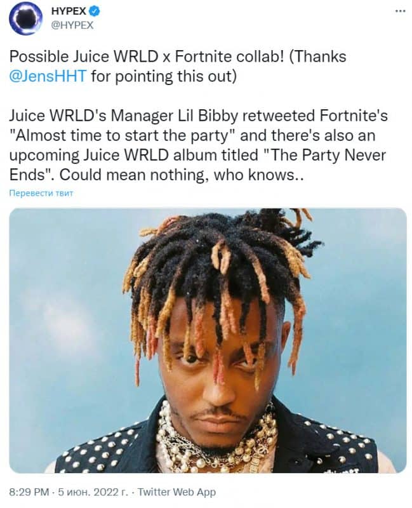Click the blue verified badge next to HYPEX
Image resolution: width=412 pixels, height=508 pixels.
pyautogui.click(x=94, y=11)
